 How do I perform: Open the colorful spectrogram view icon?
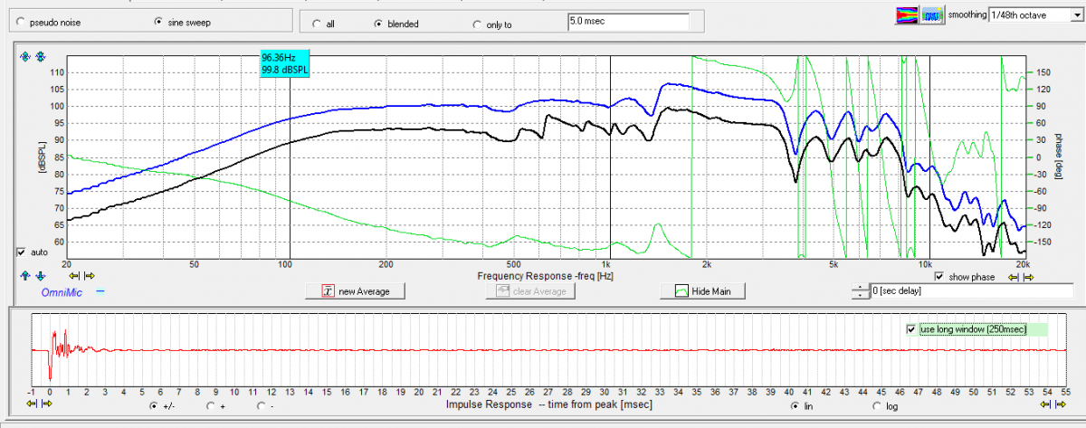[x=906, y=15]
